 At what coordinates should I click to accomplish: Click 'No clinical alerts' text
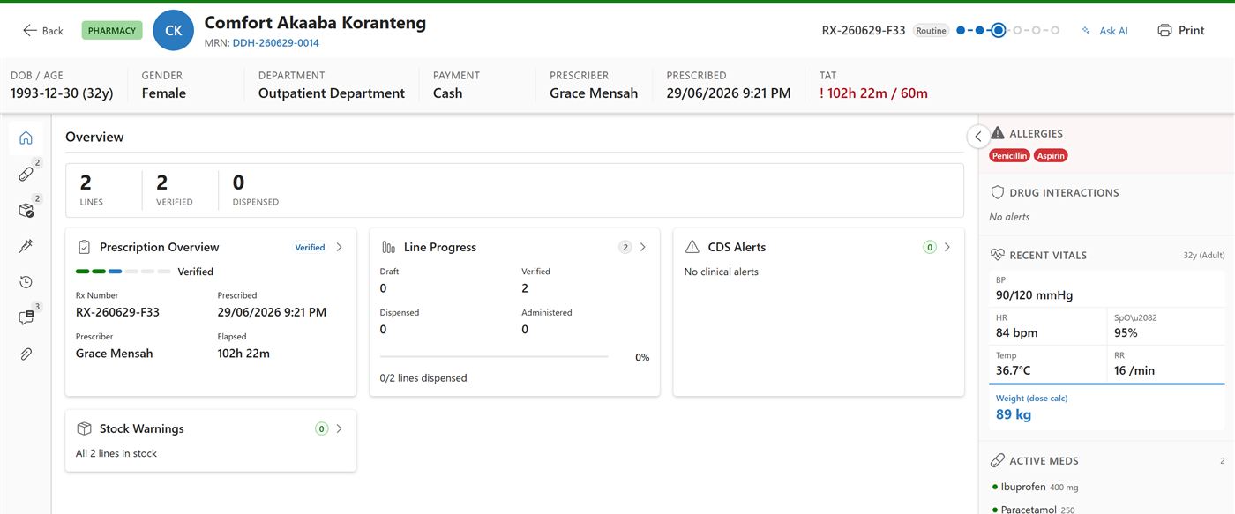[721, 272]
